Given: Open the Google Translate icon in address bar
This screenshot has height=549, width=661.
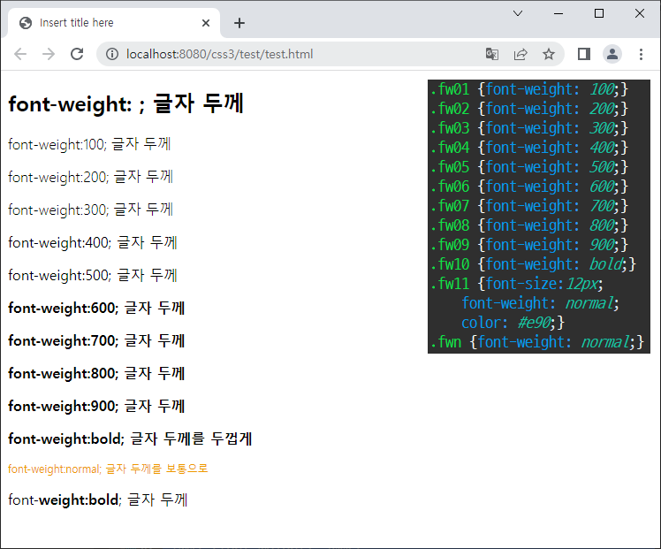Looking at the screenshot, I should (x=492, y=54).
